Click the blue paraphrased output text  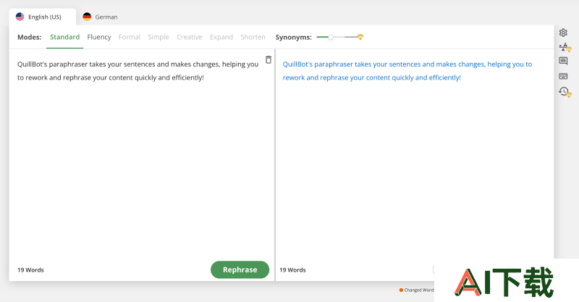407,71
